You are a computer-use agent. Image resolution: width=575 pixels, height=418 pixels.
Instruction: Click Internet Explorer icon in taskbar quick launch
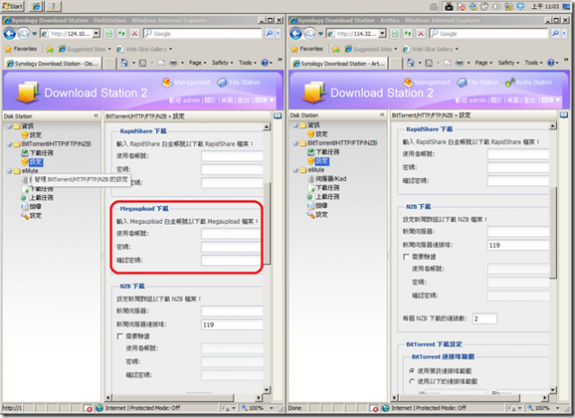pos(36,6)
